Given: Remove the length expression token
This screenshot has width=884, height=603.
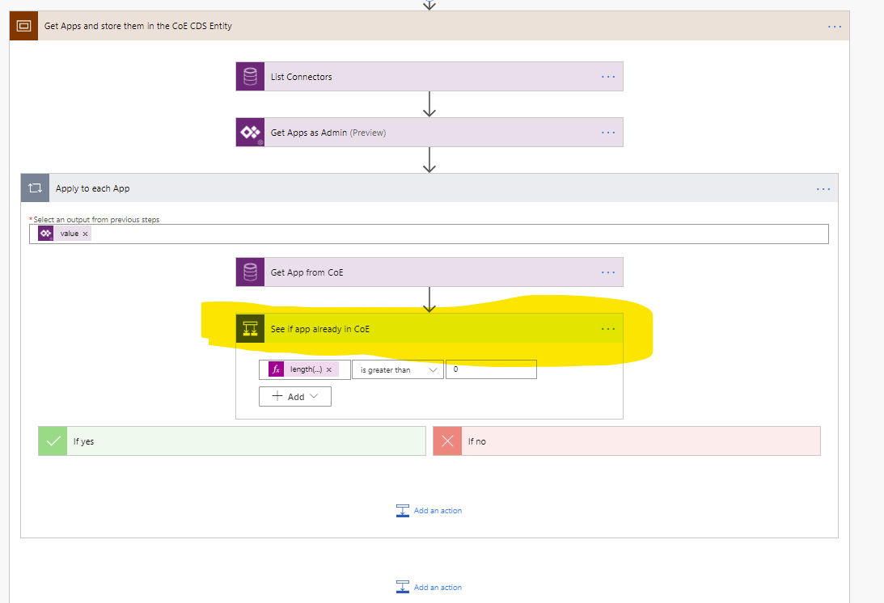Looking at the screenshot, I should tap(330, 369).
